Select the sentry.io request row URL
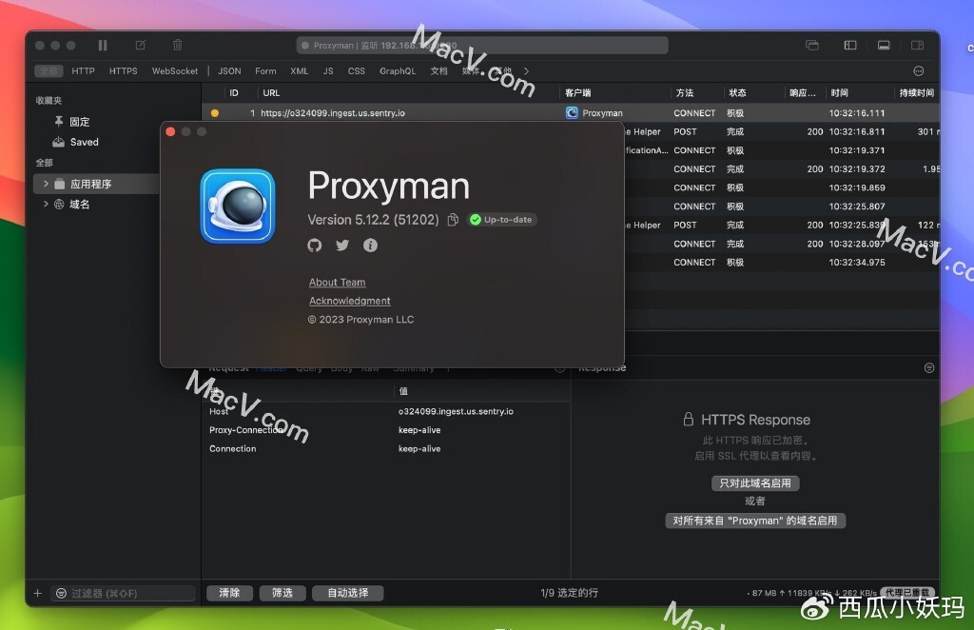The height and width of the screenshot is (630, 974). (x=333, y=113)
